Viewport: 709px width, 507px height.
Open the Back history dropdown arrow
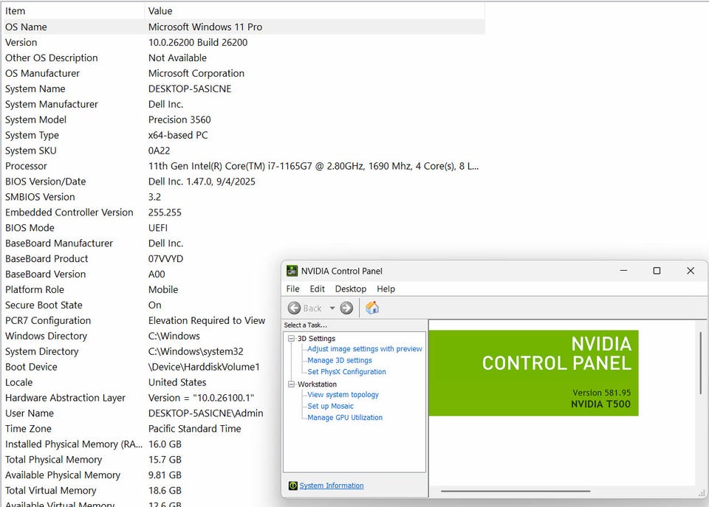[332, 308]
